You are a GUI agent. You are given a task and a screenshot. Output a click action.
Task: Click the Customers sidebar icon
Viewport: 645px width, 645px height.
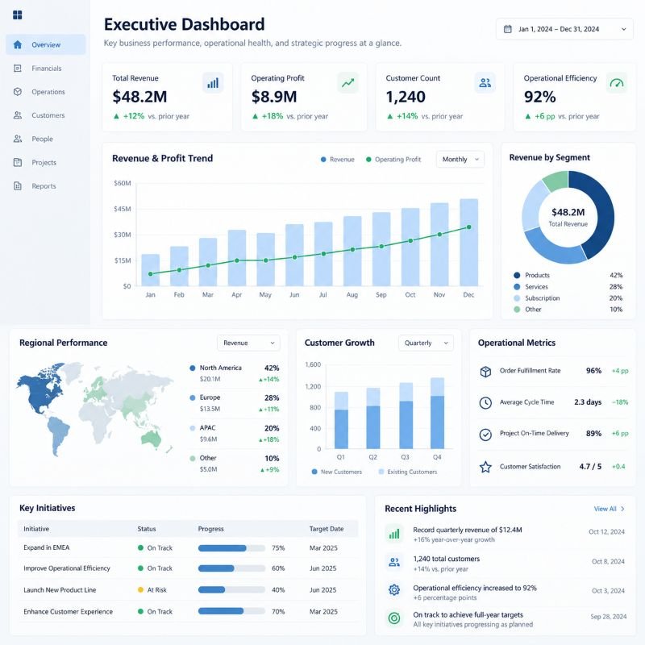point(17,115)
